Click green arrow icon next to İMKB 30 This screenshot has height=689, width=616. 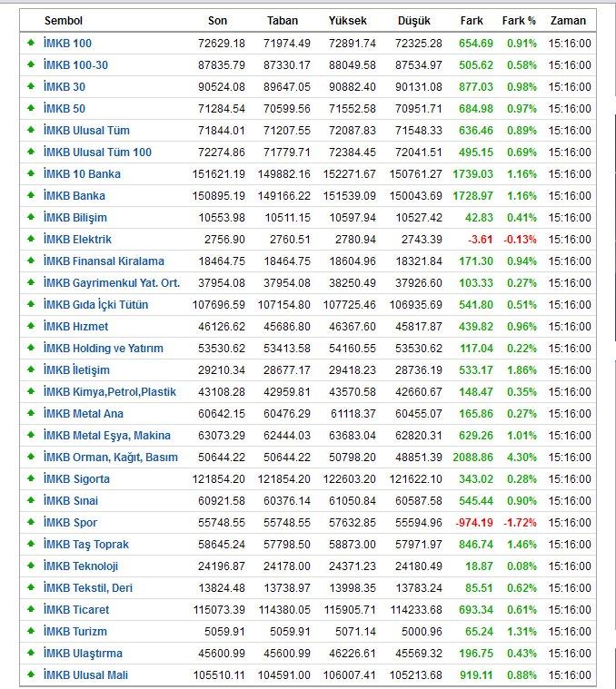point(31,86)
